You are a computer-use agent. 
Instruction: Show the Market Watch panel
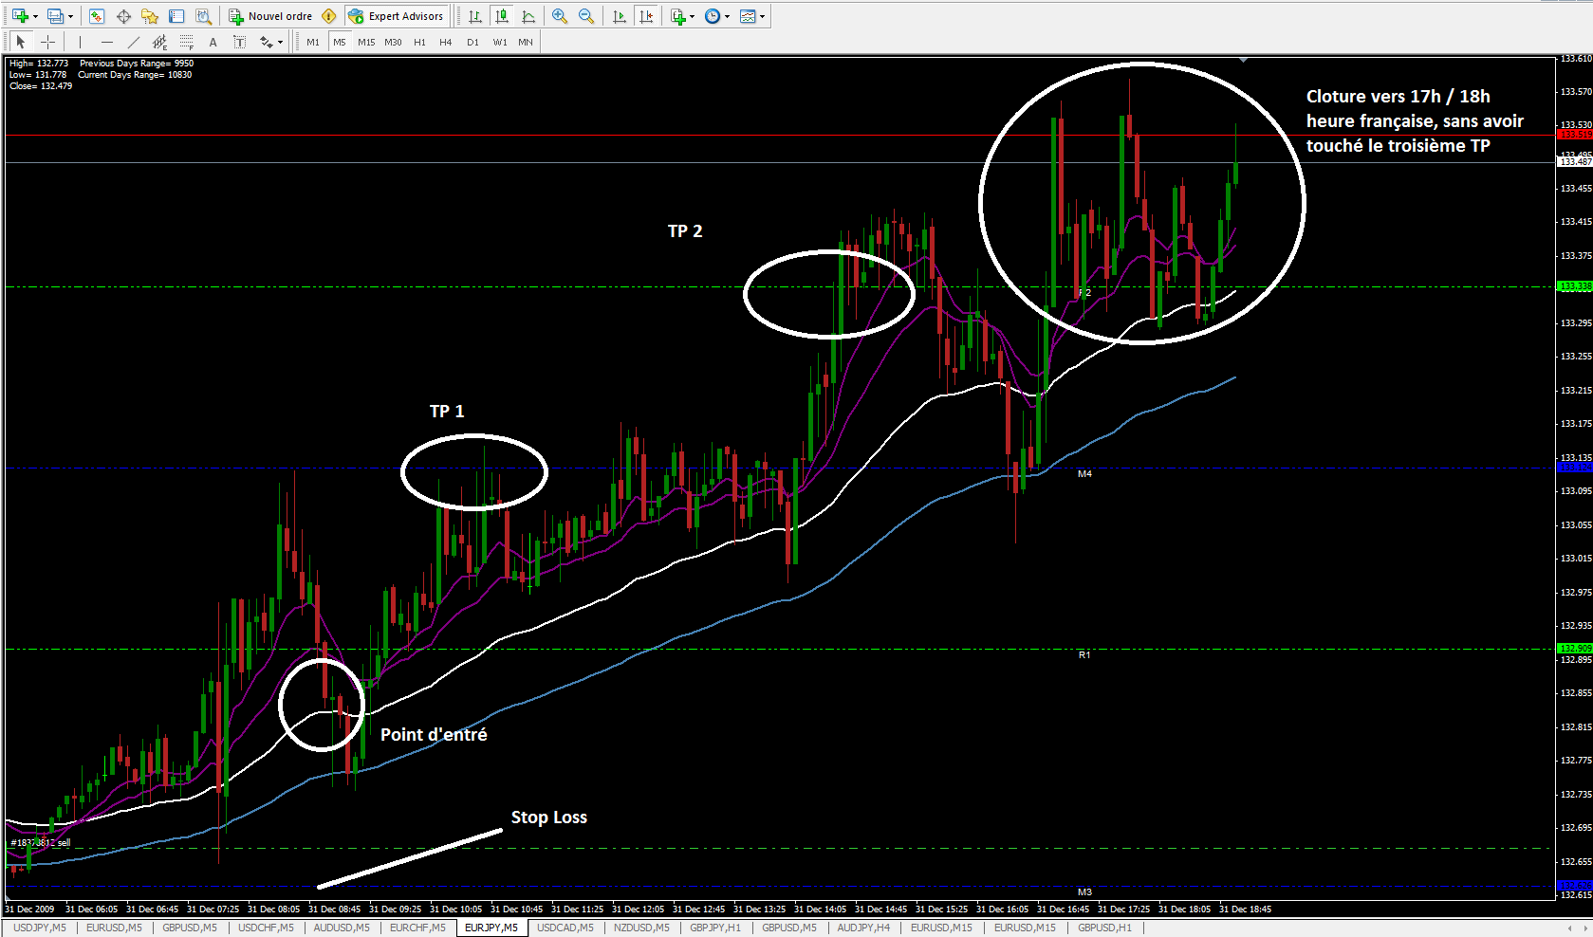point(97,16)
